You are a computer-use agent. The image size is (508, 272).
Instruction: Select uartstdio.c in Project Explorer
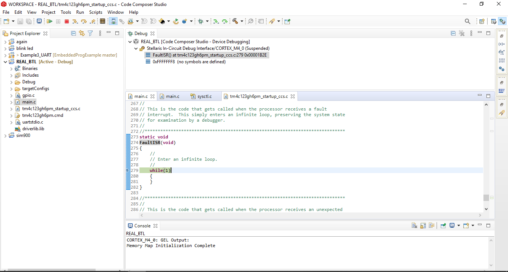click(32, 122)
